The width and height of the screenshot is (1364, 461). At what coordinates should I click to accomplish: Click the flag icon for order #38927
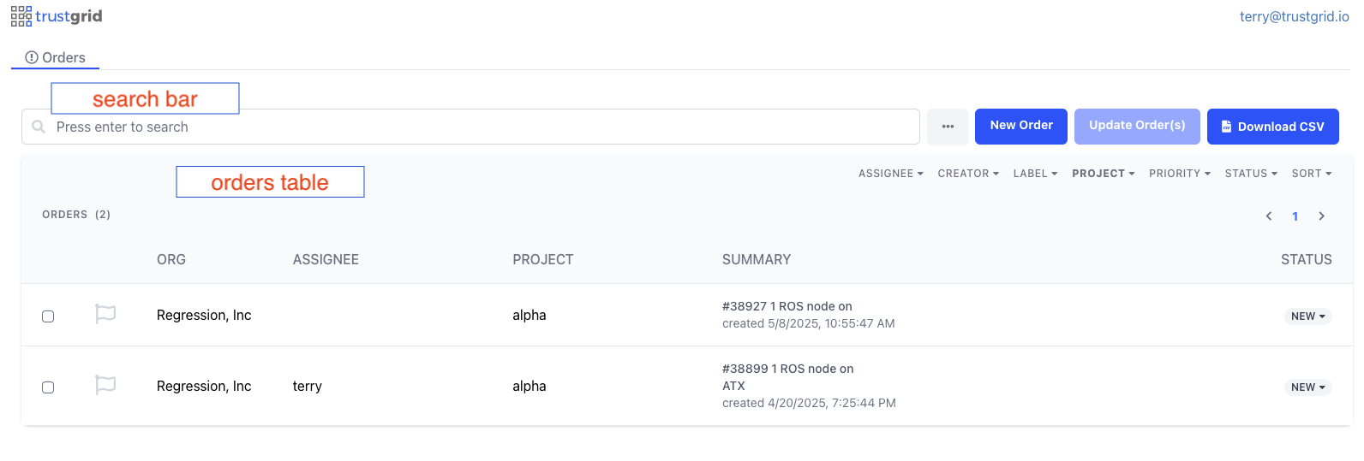105,315
